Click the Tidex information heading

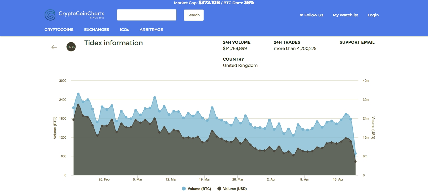pyautogui.click(x=114, y=43)
